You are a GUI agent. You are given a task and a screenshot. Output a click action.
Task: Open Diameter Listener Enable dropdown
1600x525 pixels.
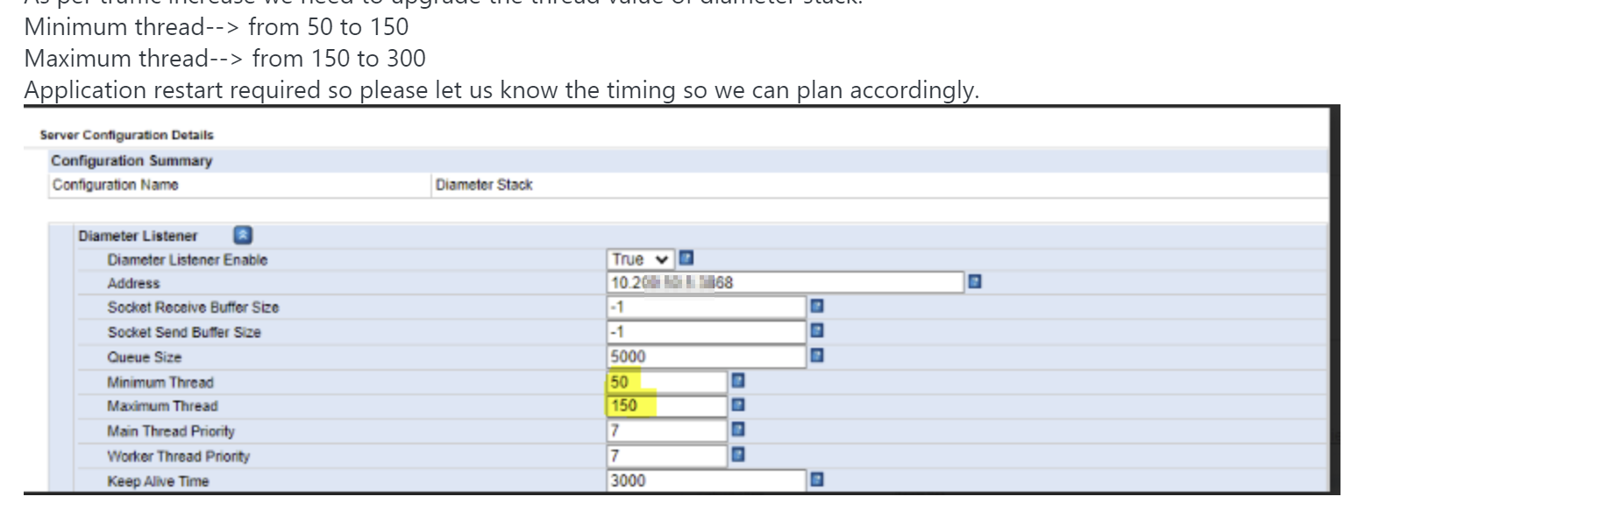641,259
